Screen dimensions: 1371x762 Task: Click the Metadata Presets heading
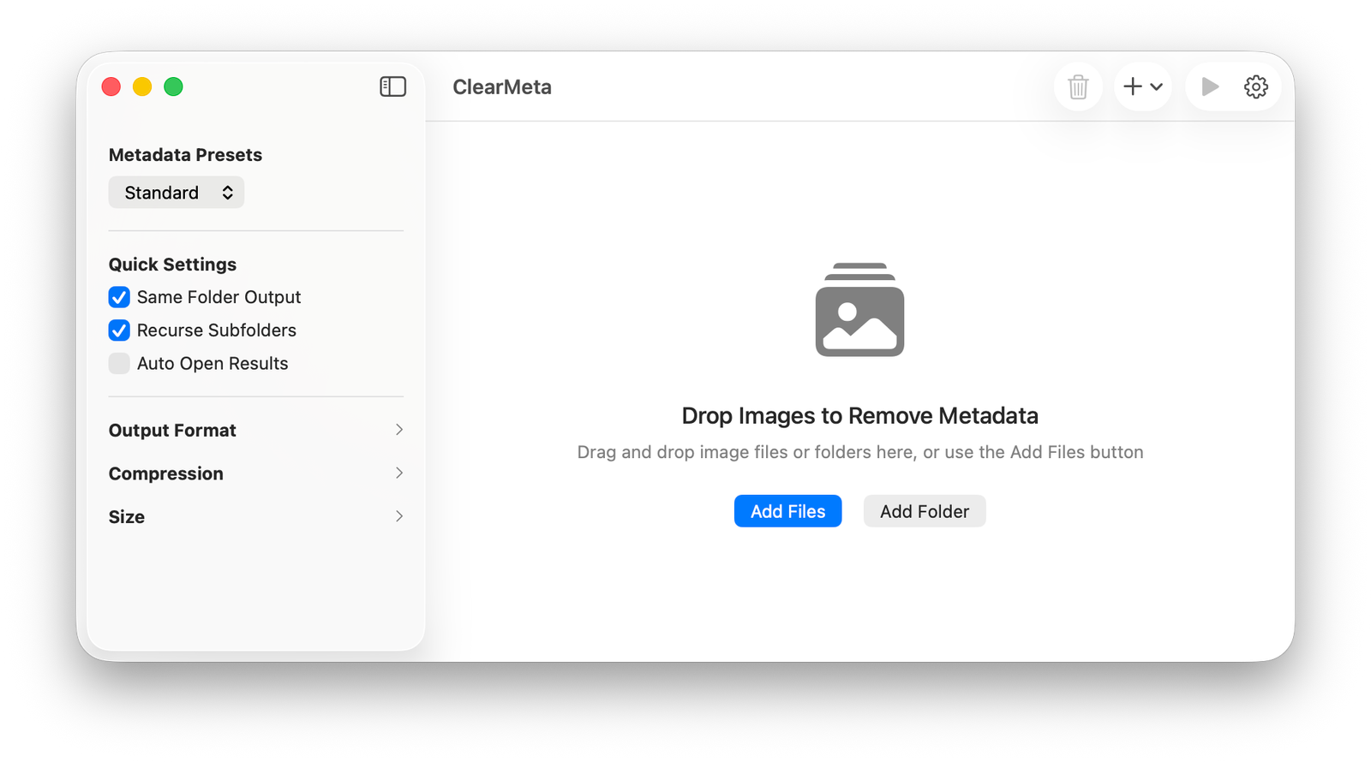[x=185, y=155]
